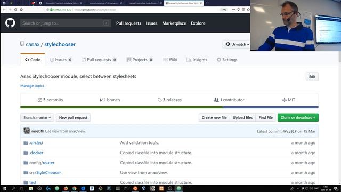Open the Unwatch dropdown

237,44
